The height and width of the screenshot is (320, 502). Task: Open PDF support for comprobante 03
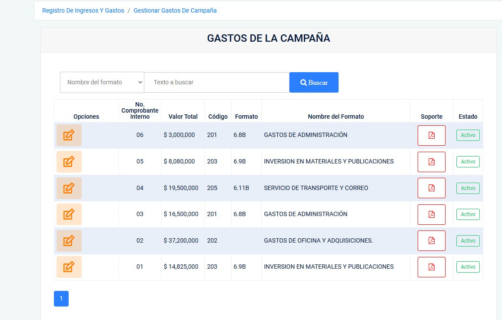[431, 214]
